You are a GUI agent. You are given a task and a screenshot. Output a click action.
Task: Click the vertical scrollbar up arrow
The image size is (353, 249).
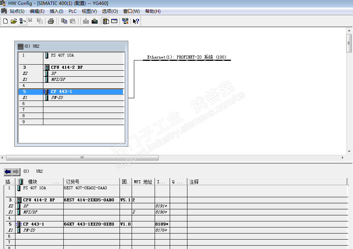[349, 31]
